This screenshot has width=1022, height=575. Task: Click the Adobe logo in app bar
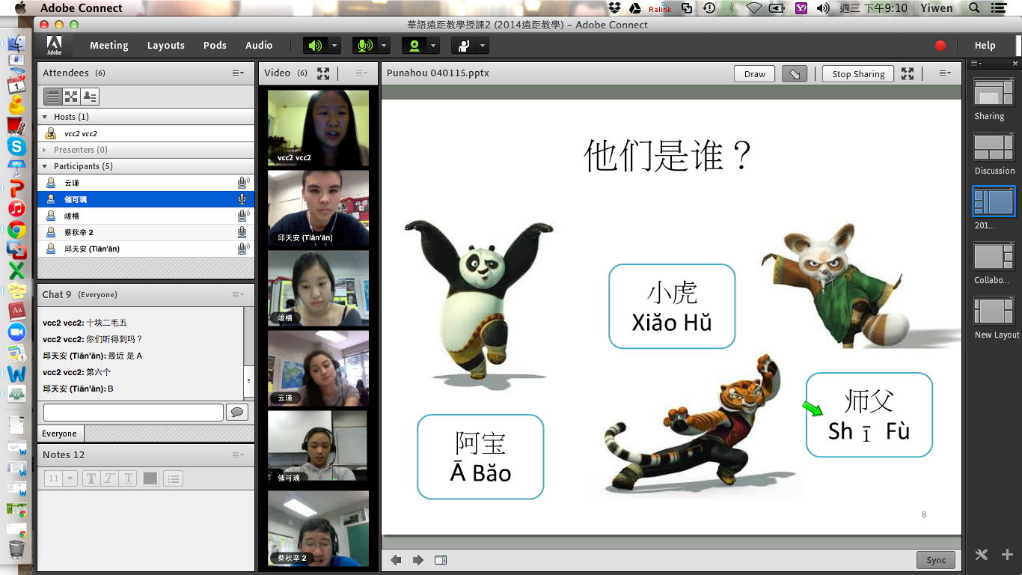(55, 46)
